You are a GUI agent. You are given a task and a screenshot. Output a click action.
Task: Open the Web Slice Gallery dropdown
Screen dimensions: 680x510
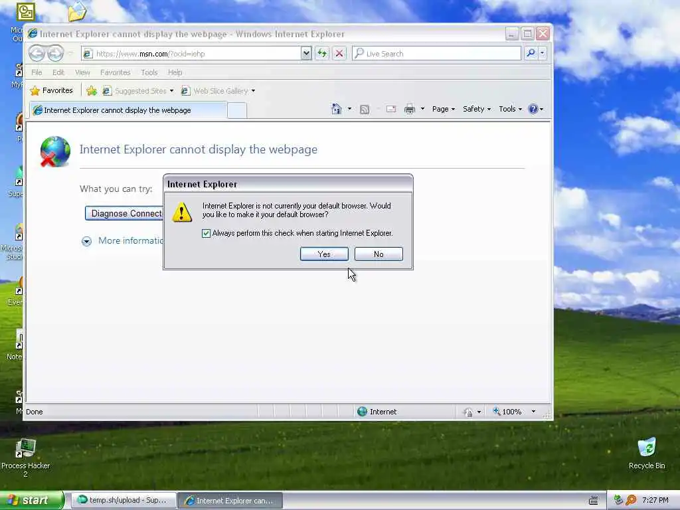[218, 90]
